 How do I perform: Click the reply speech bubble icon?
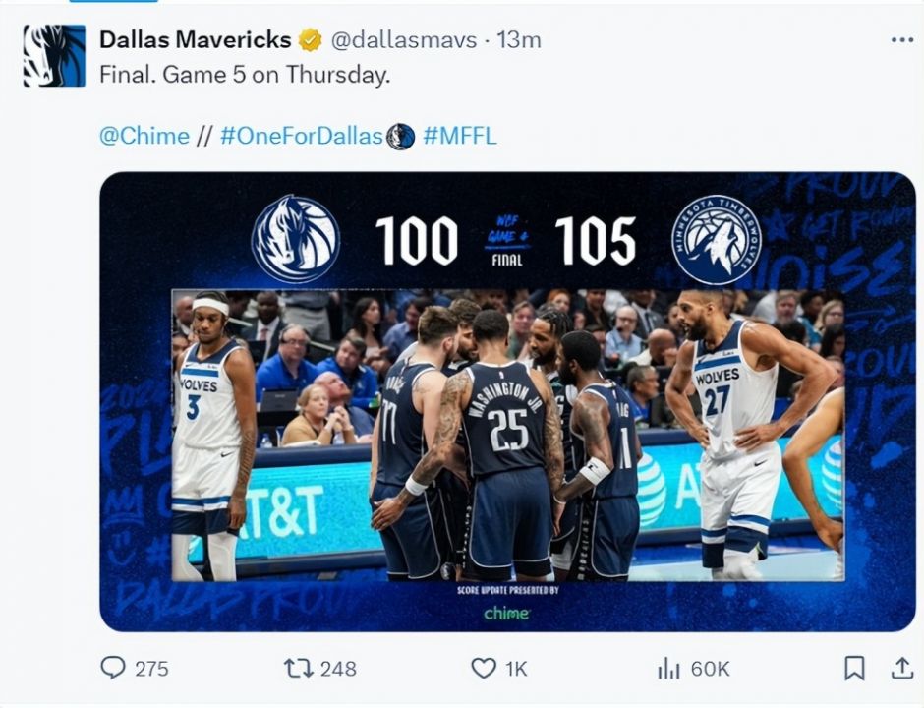coord(113,668)
